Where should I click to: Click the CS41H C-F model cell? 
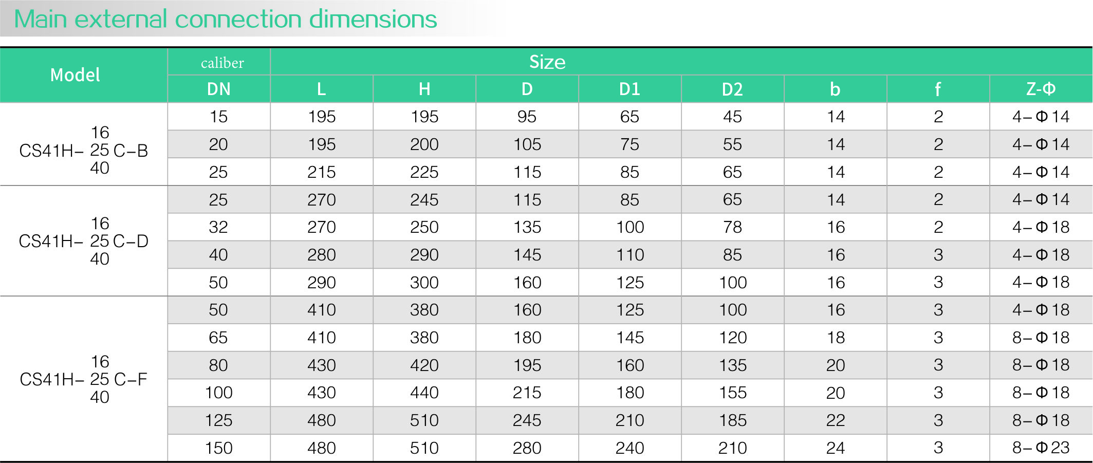point(83,379)
